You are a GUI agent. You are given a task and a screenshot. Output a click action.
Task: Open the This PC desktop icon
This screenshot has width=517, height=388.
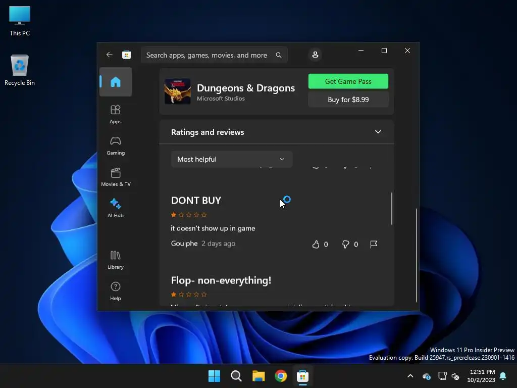coord(20,21)
